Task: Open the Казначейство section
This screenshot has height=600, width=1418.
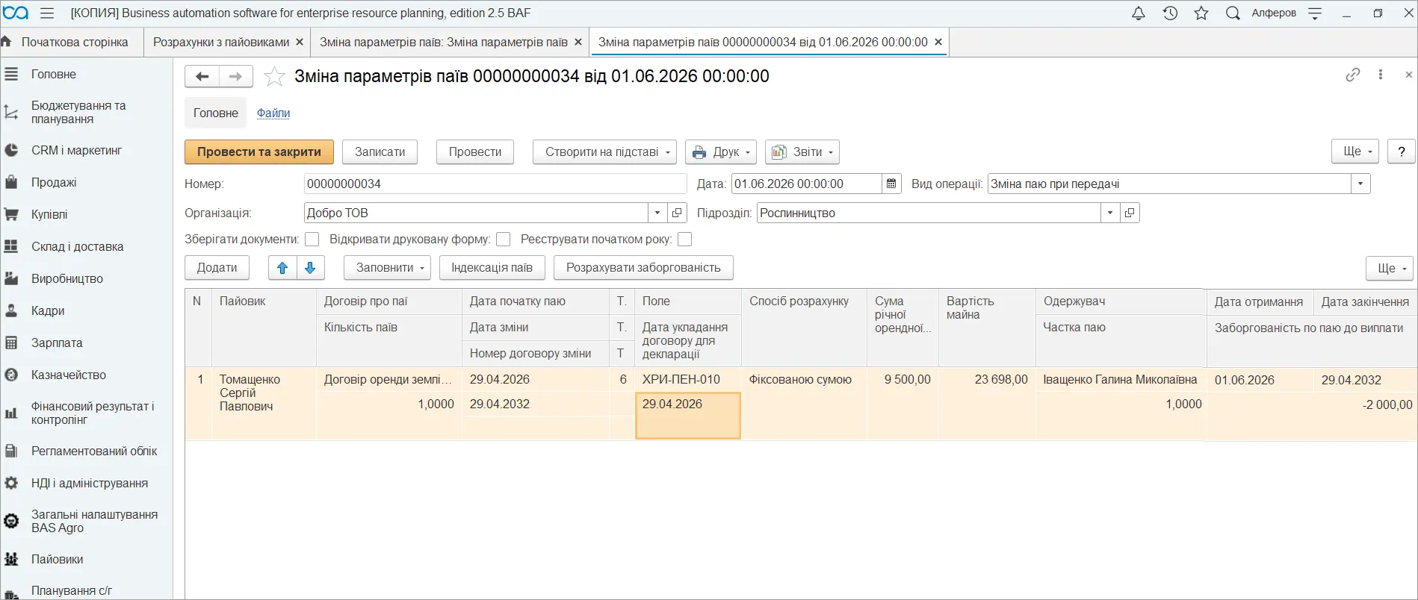Action: [x=87, y=375]
